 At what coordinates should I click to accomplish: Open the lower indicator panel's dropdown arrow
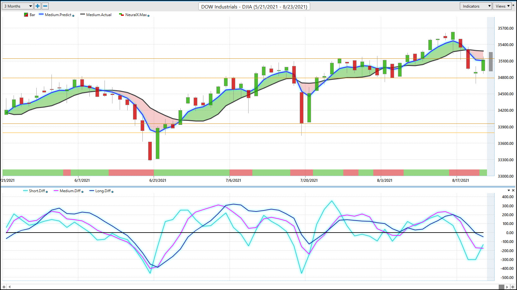pyautogui.click(x=509, y=190)
